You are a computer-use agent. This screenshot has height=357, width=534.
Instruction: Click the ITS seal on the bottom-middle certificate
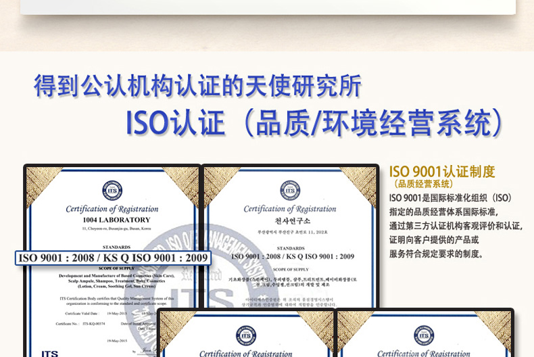click(246, 335)
